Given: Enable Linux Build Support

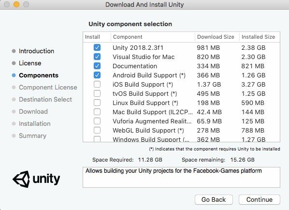Looking at the screenshot, I should coord(97,103).
